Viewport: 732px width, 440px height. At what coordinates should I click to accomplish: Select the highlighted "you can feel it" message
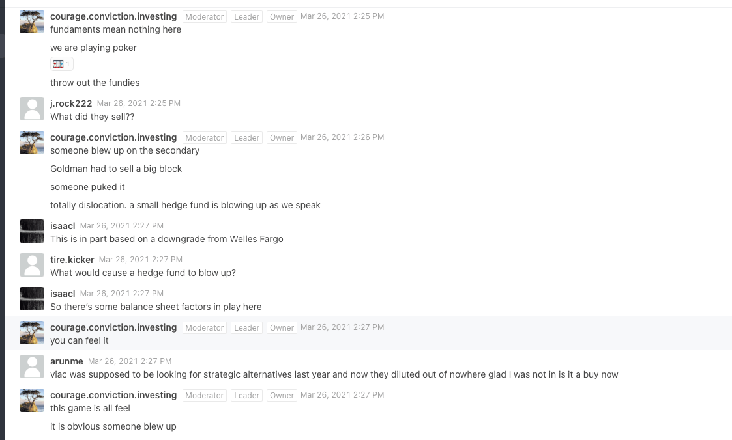[368, 333]
